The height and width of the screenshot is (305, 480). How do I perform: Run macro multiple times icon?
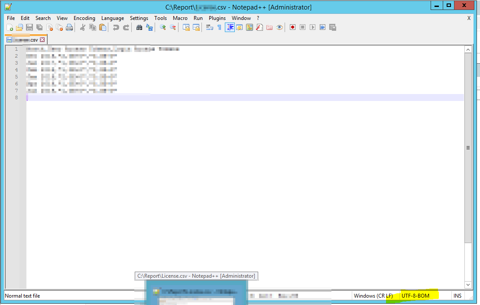pyautogui.click(x=322, y=28)
